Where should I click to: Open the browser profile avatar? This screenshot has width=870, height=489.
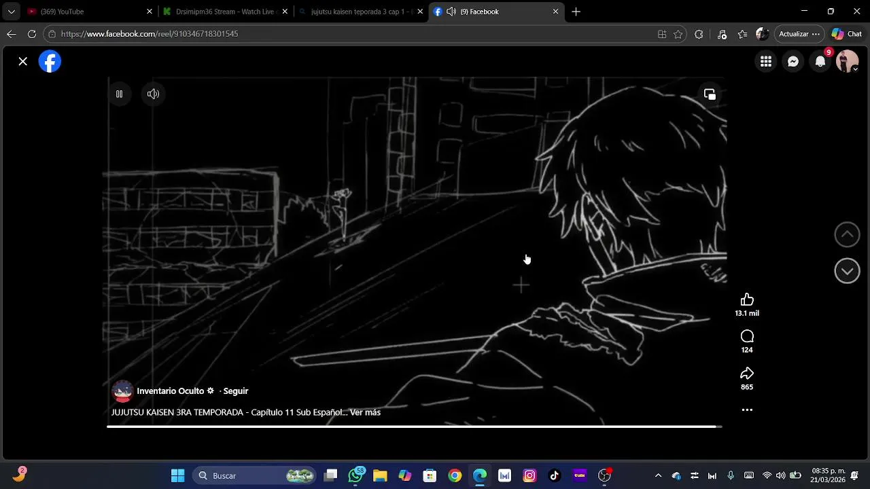(x=762, y=34)
